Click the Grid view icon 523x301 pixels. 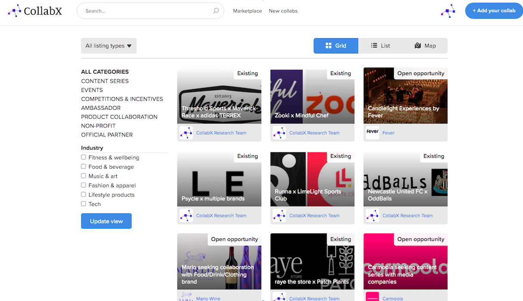(328, 46)
